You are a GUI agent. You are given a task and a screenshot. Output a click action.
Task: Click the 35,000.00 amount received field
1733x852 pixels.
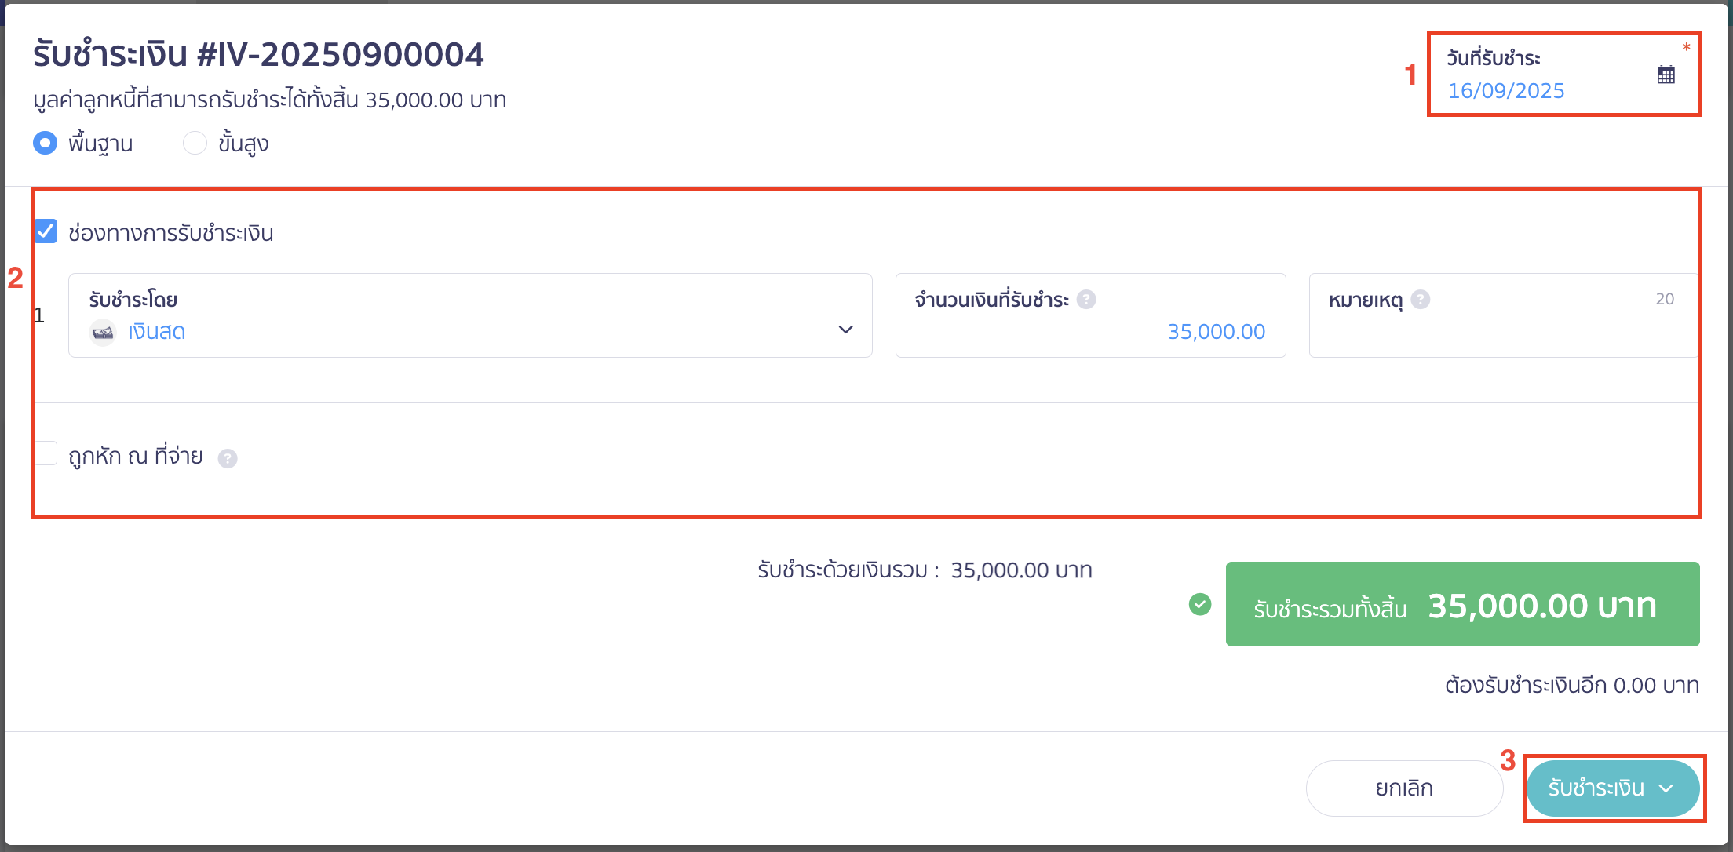[x=1090, y=315]
